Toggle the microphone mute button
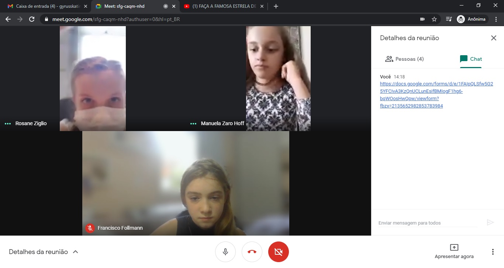This screenshot has height=268, width=504. point(225,252)
